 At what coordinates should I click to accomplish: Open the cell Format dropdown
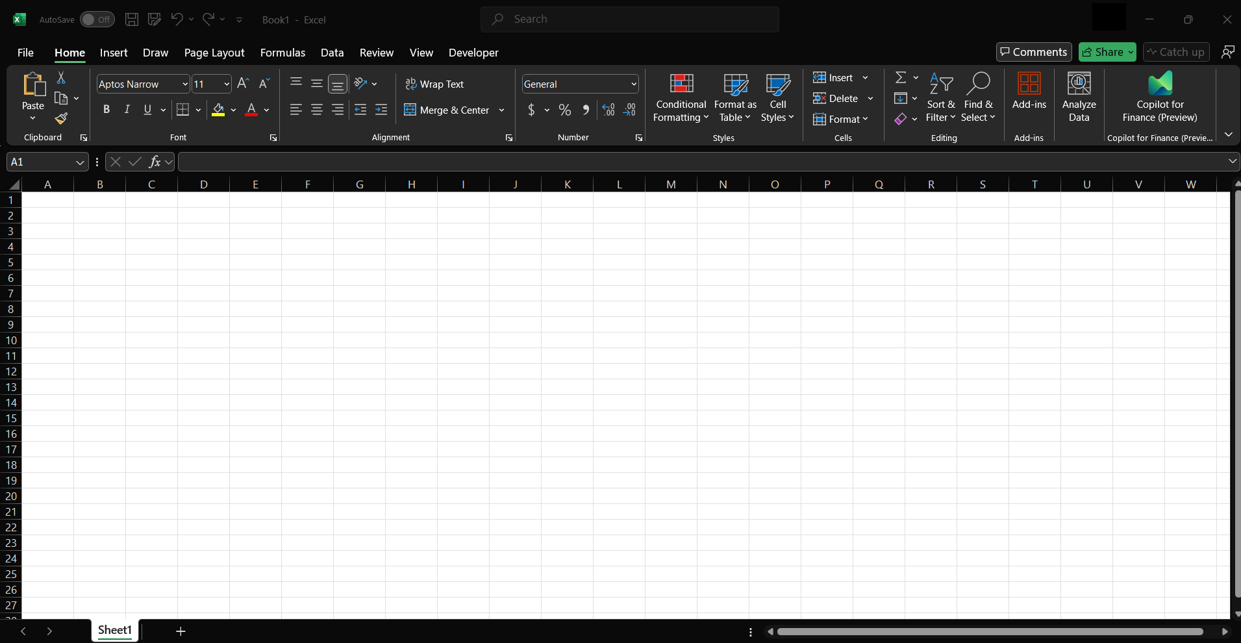click(x=840, y=119)
